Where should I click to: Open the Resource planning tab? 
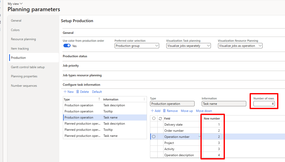(34, 39)
